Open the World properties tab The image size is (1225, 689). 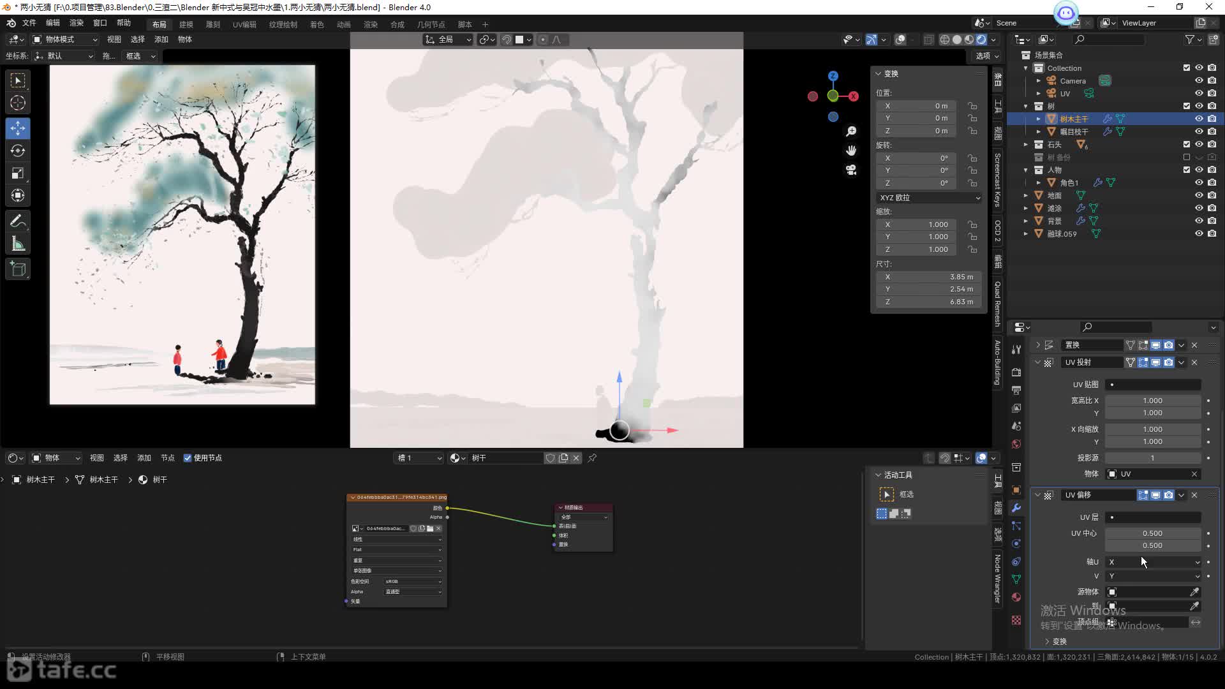click(1016, 443)
